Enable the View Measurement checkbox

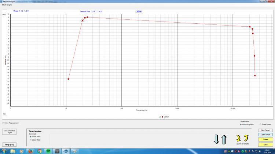click(4, 123)
